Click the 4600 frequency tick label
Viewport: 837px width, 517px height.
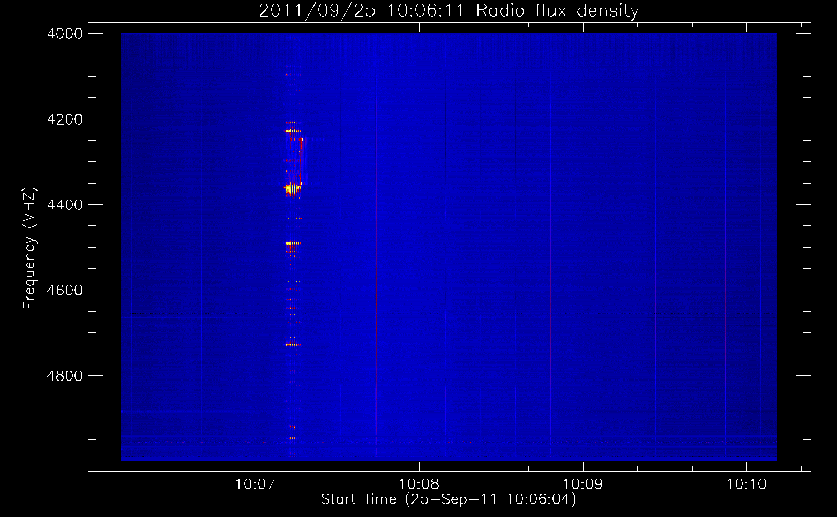click(x=65, y=290)
